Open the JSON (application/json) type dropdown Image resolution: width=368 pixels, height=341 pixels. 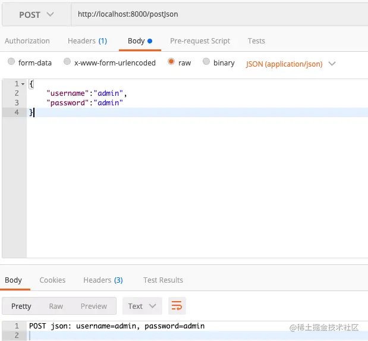click(291, 64)
